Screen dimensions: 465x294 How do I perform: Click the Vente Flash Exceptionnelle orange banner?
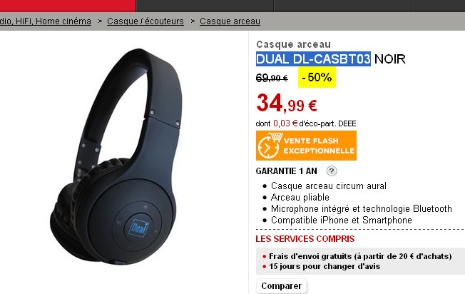tap(306, 146)
